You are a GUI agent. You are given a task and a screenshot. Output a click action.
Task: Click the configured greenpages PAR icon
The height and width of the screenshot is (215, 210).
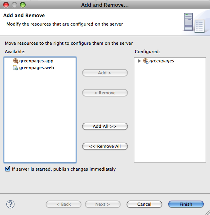pos(146,61)
